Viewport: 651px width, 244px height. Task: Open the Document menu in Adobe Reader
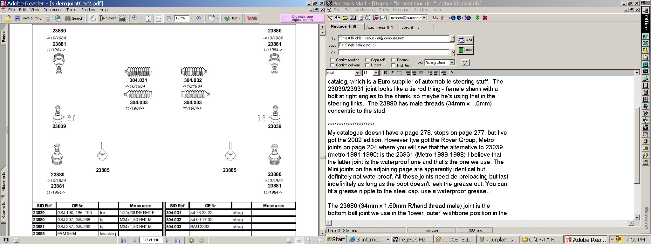point(53,10)
